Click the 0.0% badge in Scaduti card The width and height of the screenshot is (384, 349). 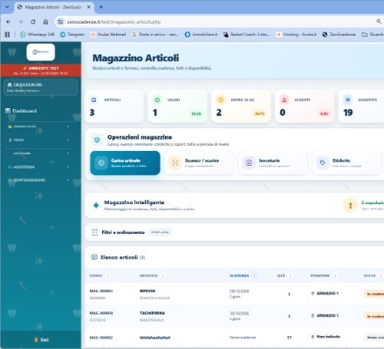324,113
